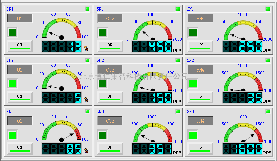Click the O2 gas label field in SN1 panel
This screenshot has height=161, width=277.
tap(20, 18)
